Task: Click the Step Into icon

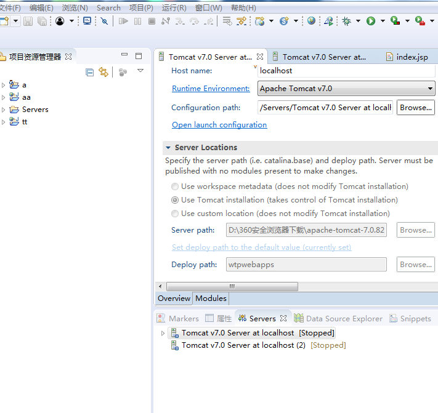Action: 180,21
